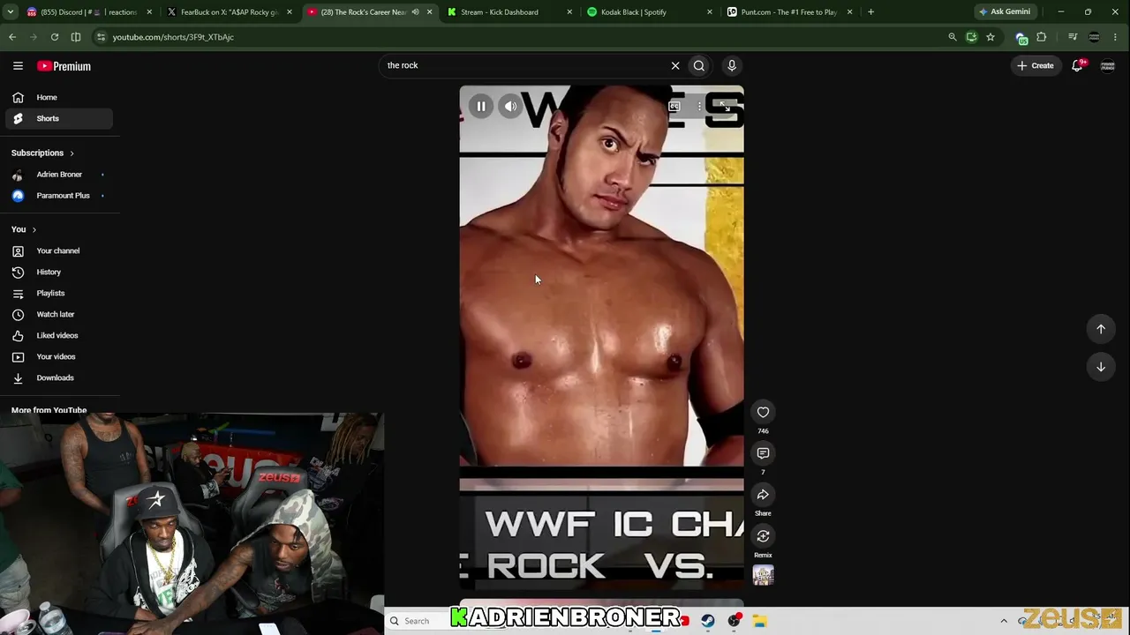Open Your channel
The image size is (1130, 635).
59,250
